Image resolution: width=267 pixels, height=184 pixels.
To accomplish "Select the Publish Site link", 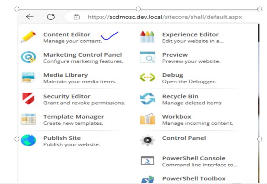I will pyautogui.click(x=62, y=138).
